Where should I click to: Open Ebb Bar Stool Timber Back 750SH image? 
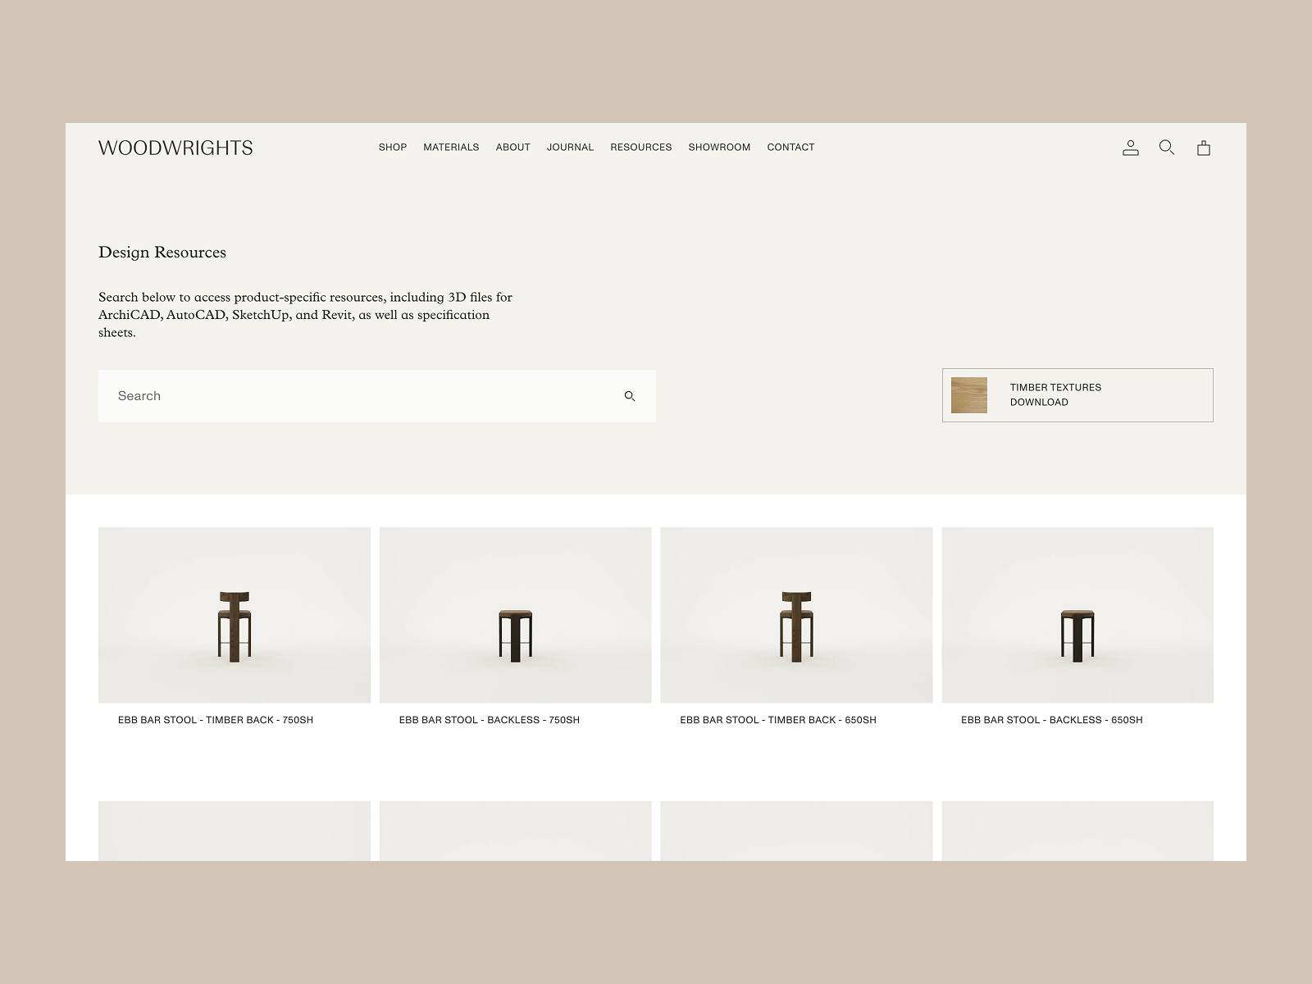pyautogui.click(x=235, y=615)
